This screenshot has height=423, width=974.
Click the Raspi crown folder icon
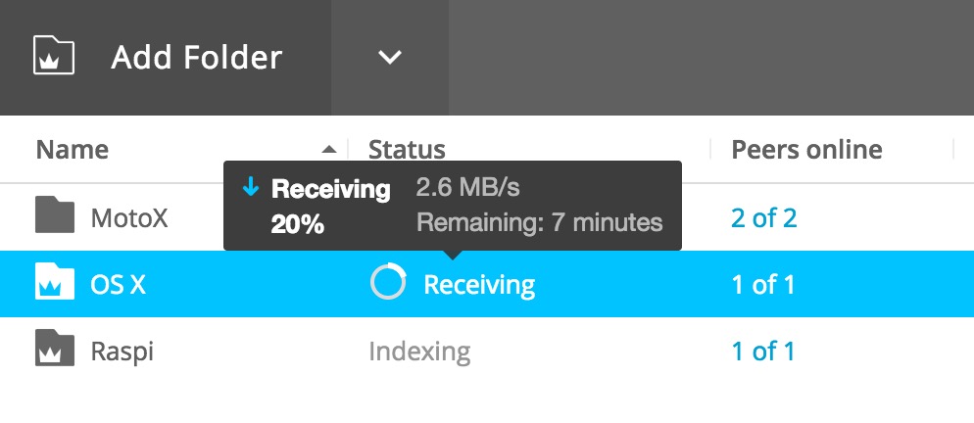pyautogui.click(x=55, y=348)
